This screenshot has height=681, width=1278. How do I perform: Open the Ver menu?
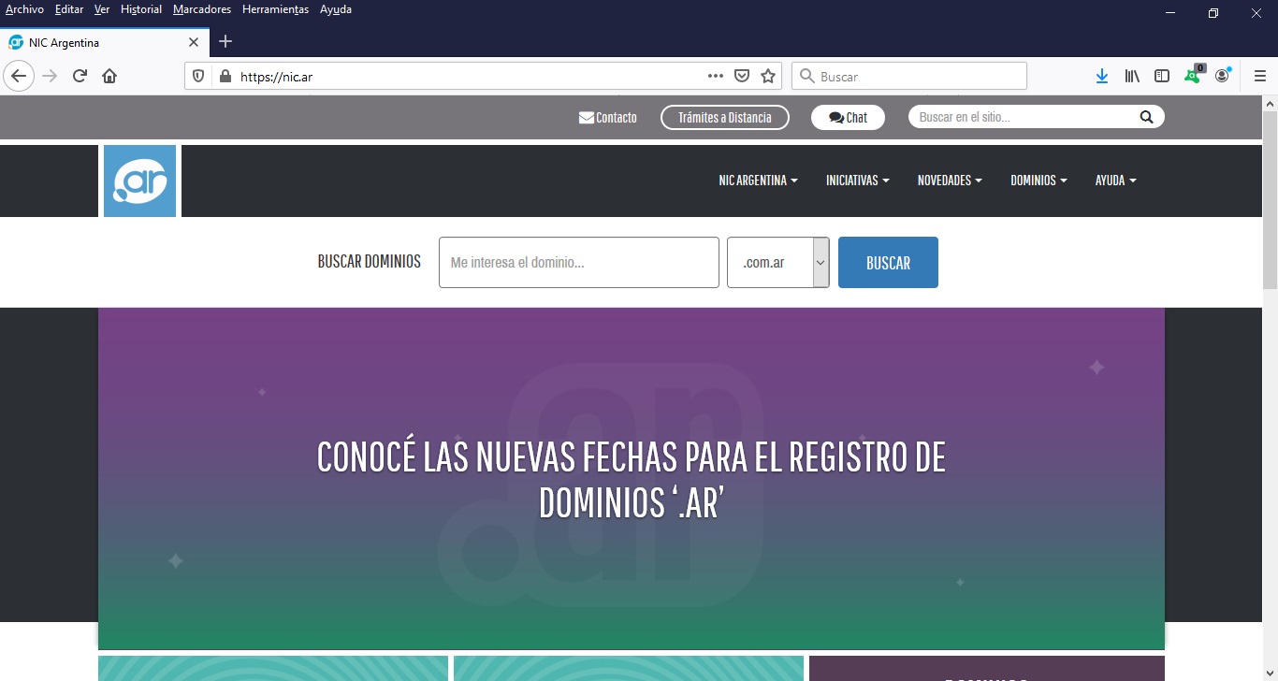click(x=102, y=9)
